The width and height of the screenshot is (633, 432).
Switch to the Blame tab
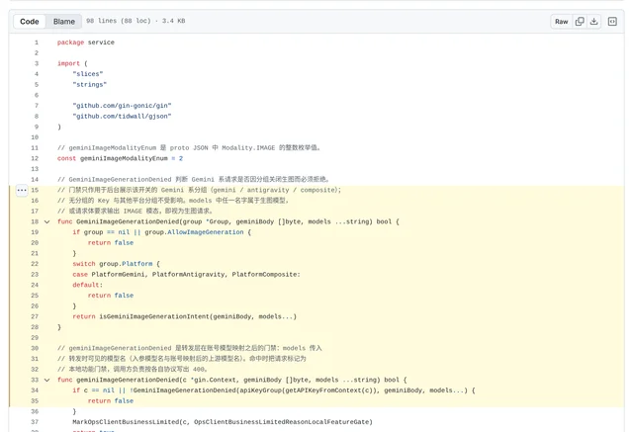coord(63,22)
